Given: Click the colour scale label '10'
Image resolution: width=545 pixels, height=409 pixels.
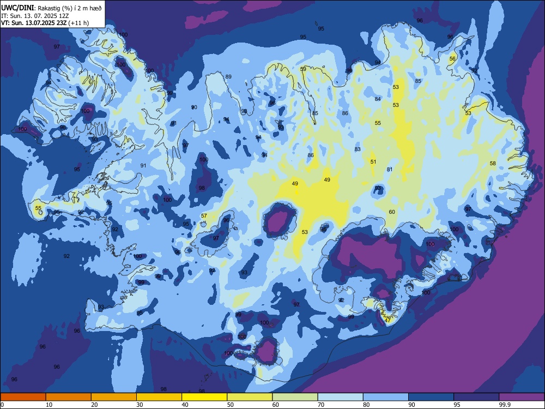Looking at the screenshot, I should point(49,405).
